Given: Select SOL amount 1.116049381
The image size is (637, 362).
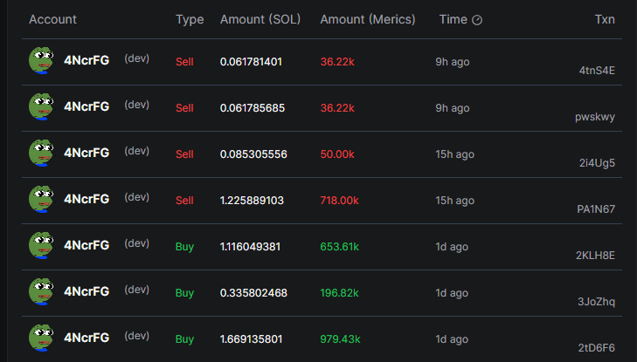Looking at the screenshot, I should click(250, 247).
